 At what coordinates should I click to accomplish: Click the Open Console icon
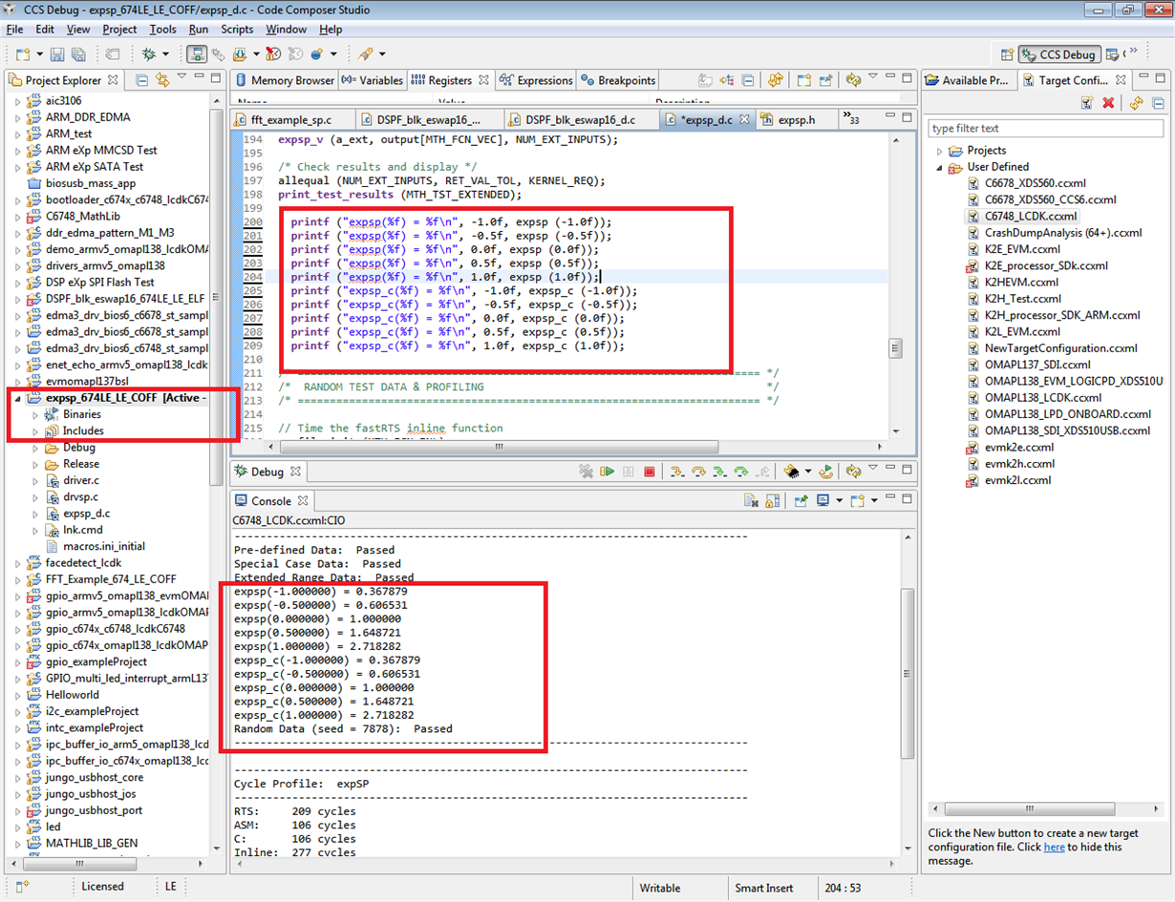tap(858, 500)
